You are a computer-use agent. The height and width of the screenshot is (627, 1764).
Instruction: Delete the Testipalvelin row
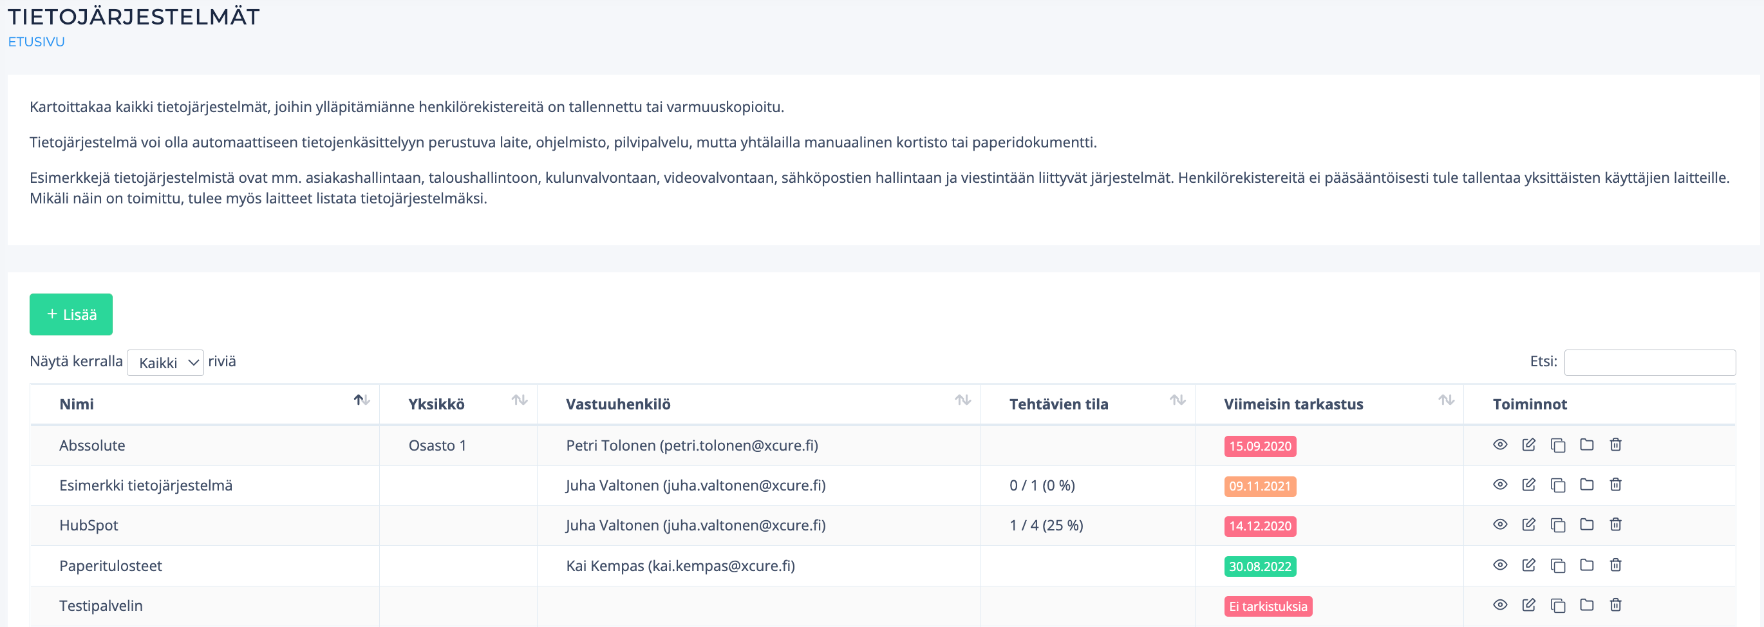[1615, 605]
